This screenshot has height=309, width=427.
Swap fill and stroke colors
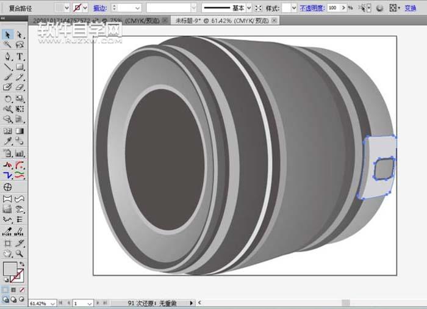click(x=23, y=264)
